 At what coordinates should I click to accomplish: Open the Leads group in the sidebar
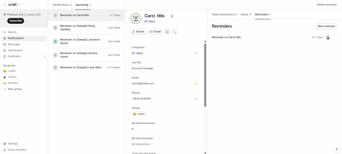tap(12, 71)
